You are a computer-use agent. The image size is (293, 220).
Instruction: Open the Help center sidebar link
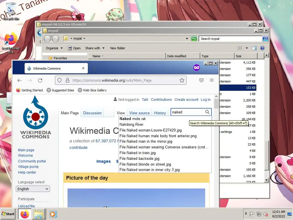27,172
